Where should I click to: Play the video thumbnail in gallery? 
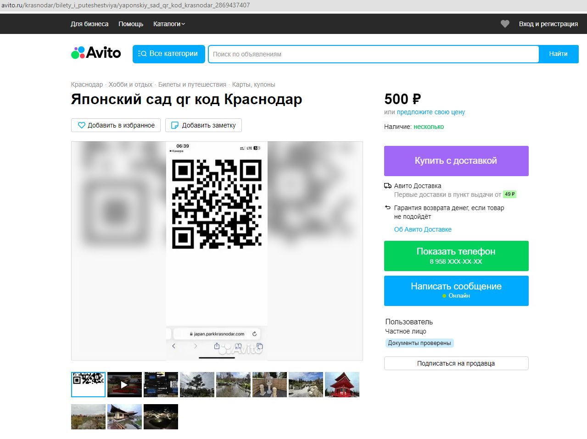[x=124, y=384]
